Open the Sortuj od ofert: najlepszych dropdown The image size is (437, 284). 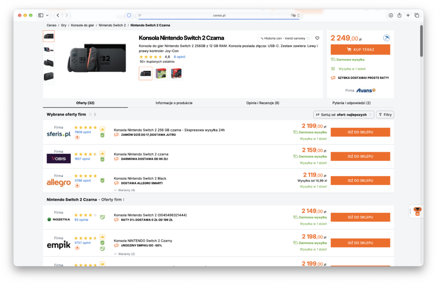pyautogui.click(x=344, y=115)
